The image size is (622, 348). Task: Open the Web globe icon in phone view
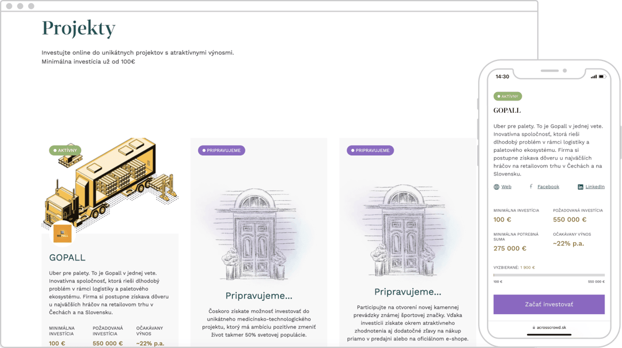pos(496,187)
